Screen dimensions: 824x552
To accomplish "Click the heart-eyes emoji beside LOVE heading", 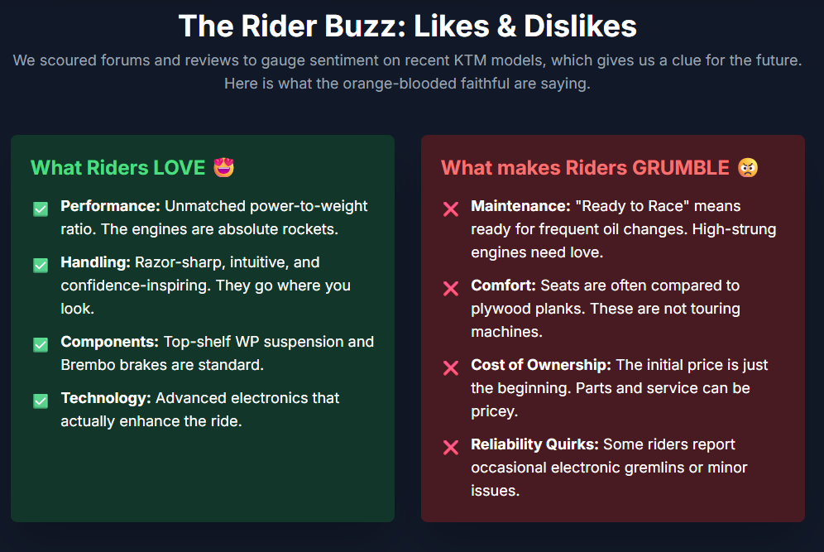I will pos(224,167).
